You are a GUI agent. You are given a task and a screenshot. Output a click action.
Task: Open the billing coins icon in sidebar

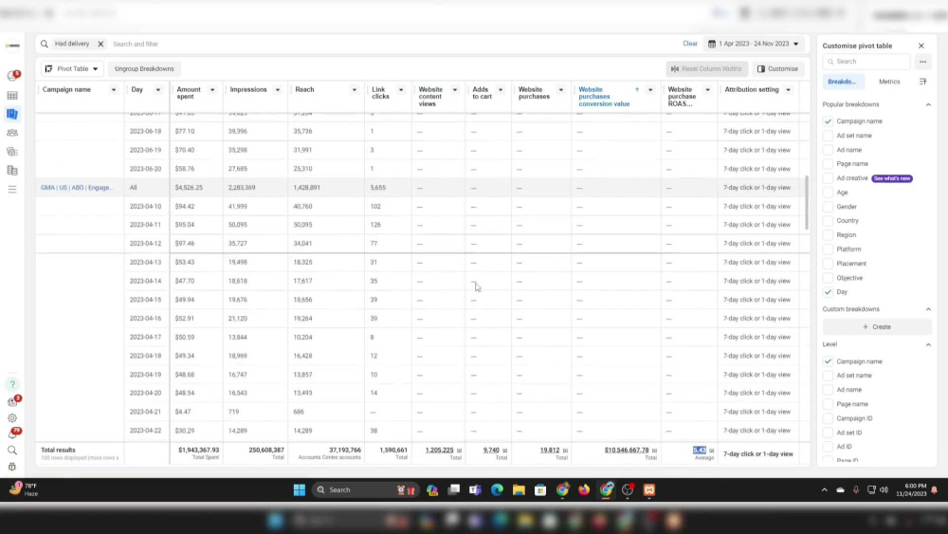(x=12, y=152)
